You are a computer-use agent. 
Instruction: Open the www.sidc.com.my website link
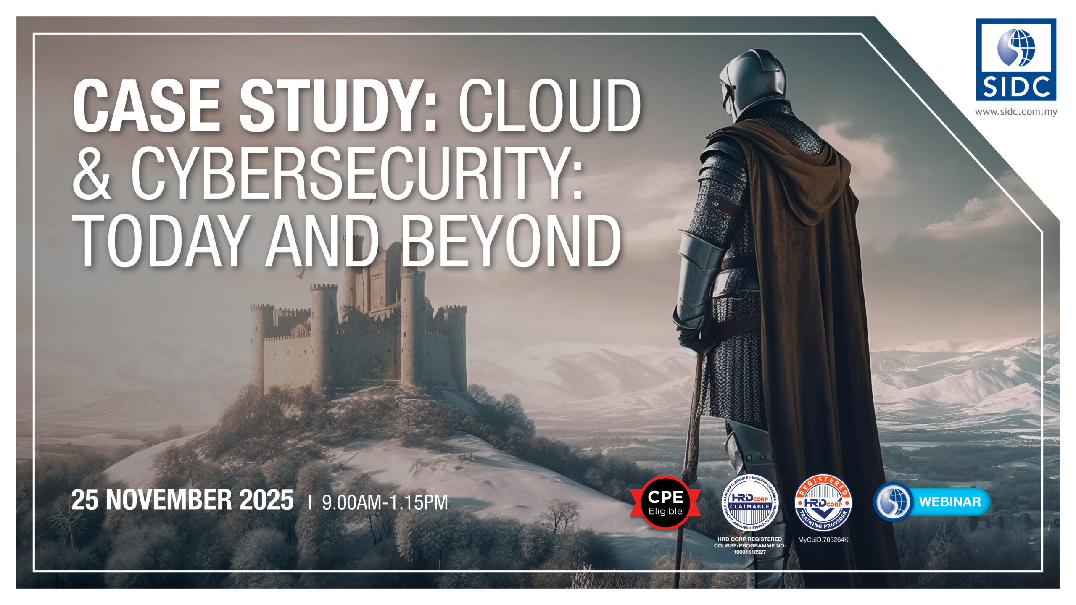[1015, 112]
